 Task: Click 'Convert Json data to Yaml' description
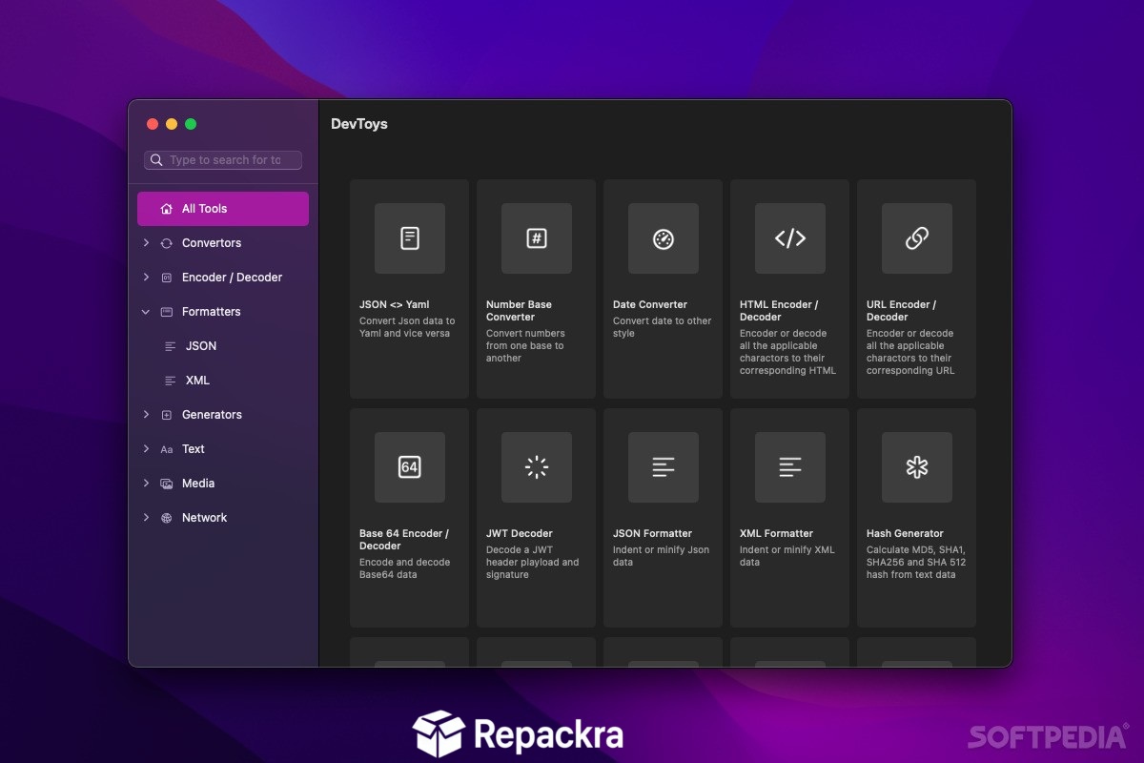point(407,327)
